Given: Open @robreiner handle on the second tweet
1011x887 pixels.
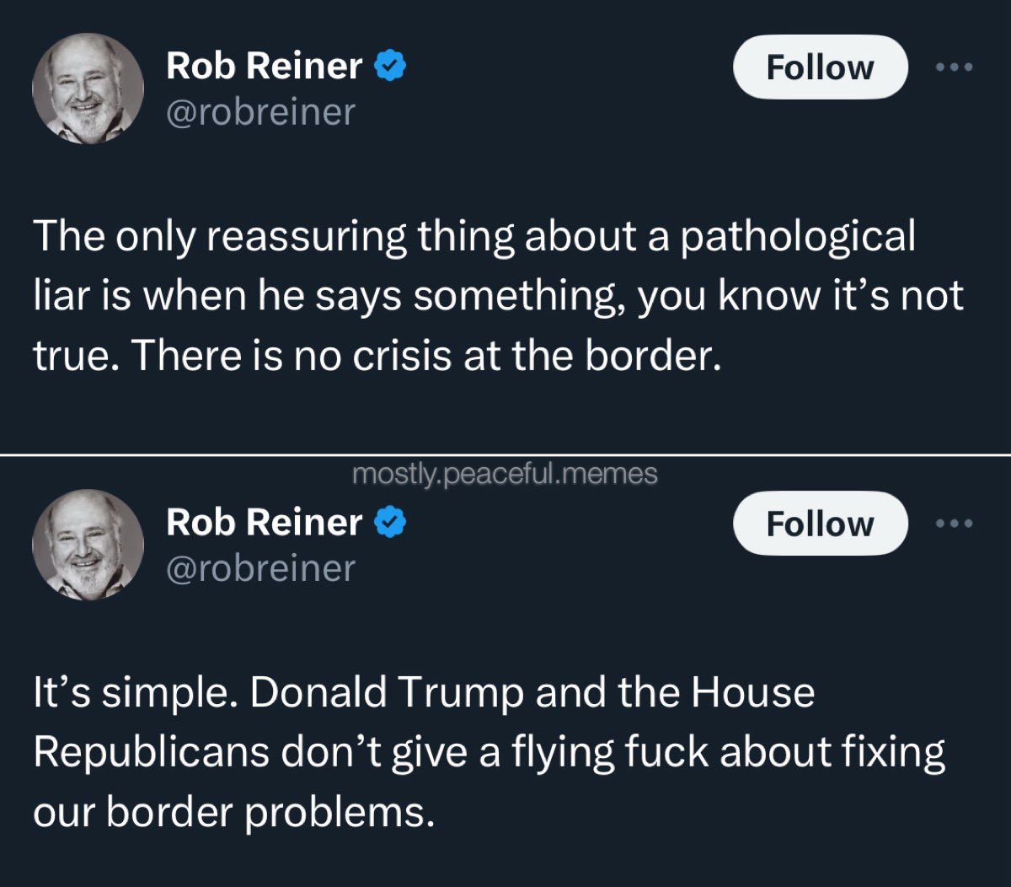Looking at the screenshot, I should click(259, 568).
